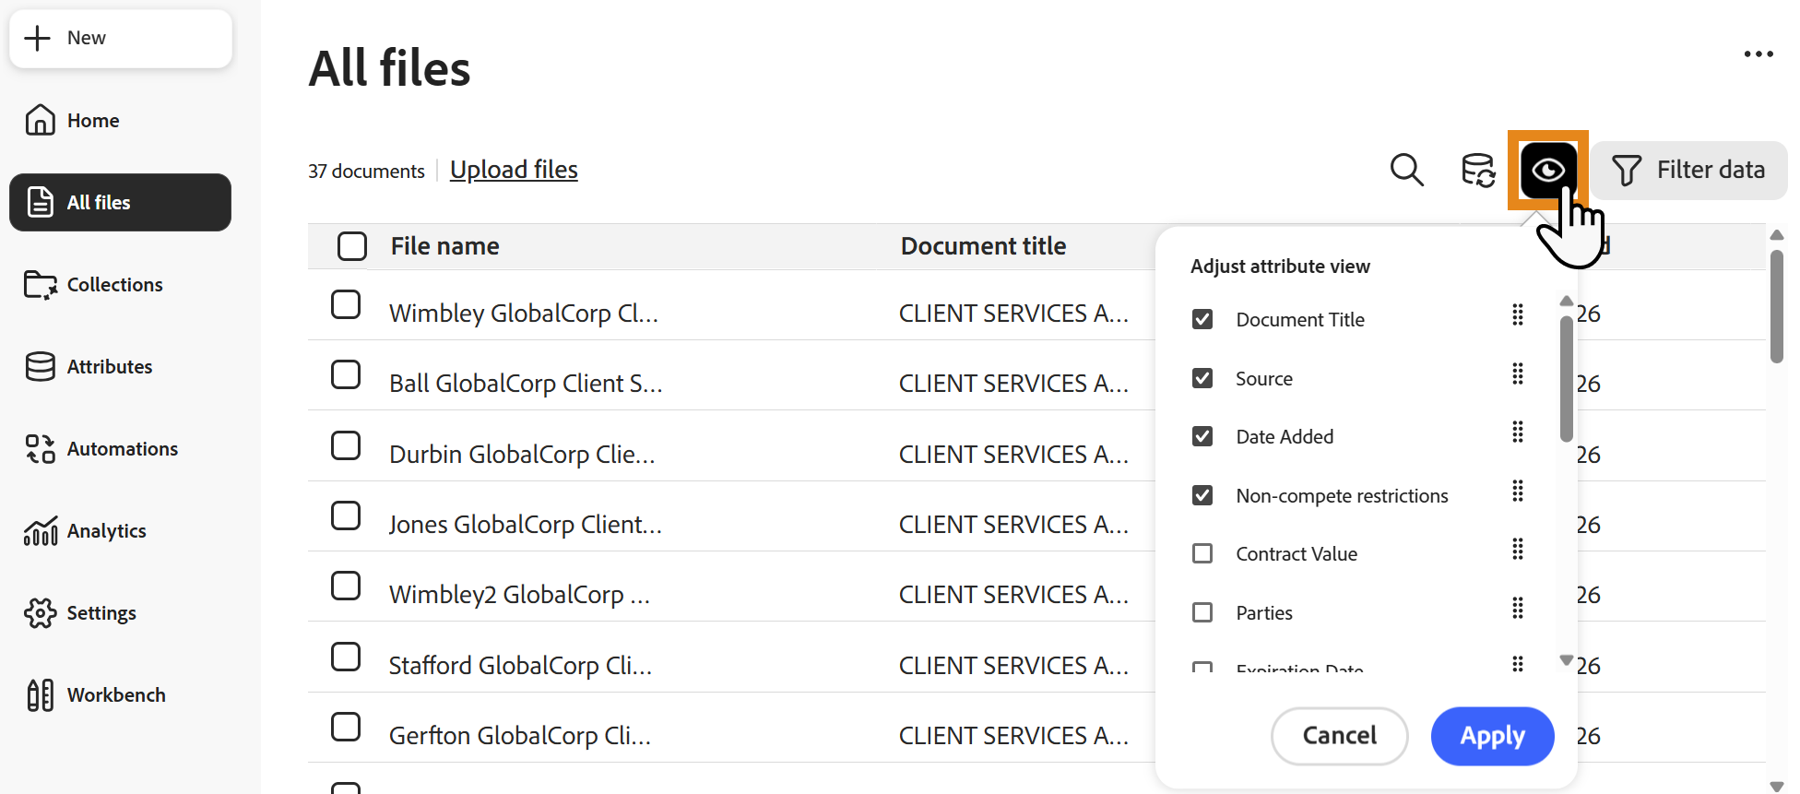Screen dimensions: 1800x794
Task: Open the three-dot more options menu
Action: (x=1759, y=53)
